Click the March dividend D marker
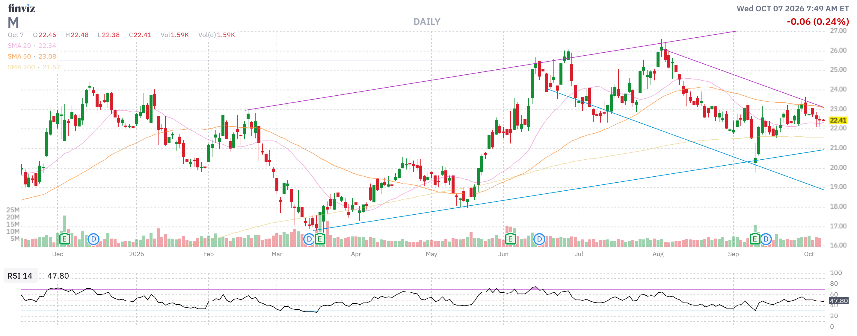Screen dimensions: 857x336 (x=309, y=239)
